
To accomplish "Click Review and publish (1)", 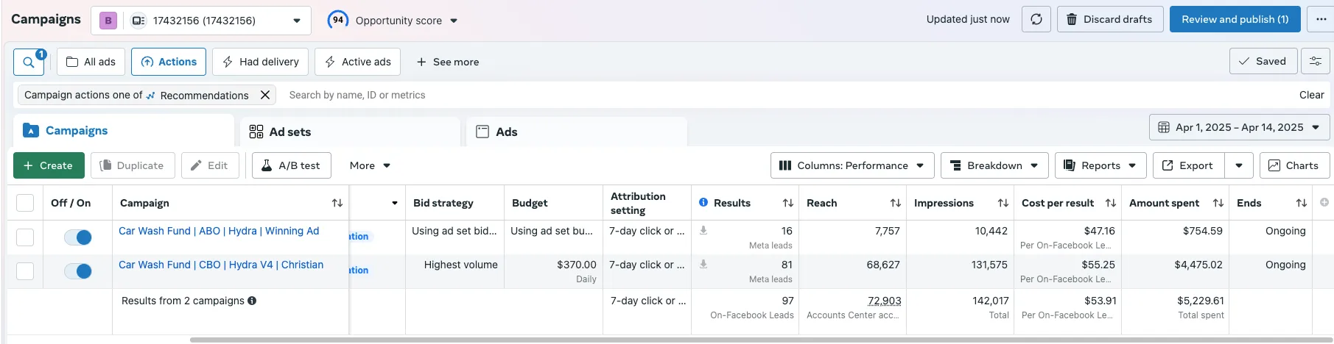I will [1235, 19].
